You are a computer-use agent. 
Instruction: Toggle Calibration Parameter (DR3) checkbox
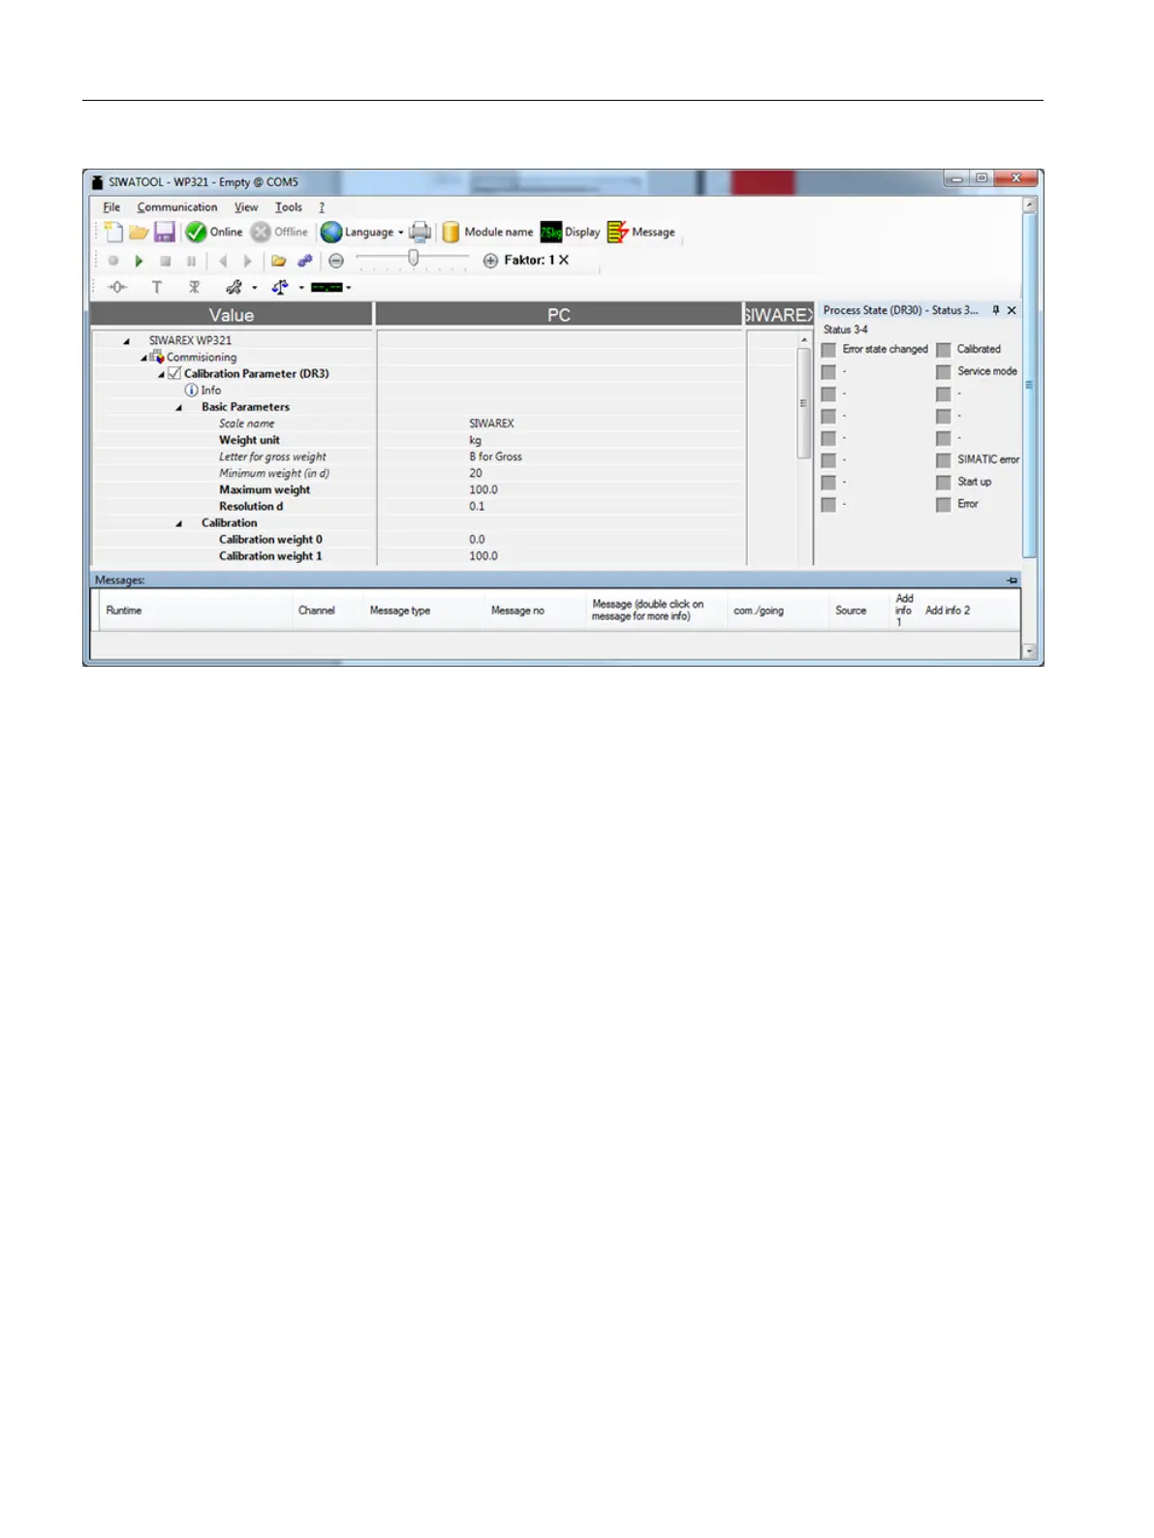[174, 373]
